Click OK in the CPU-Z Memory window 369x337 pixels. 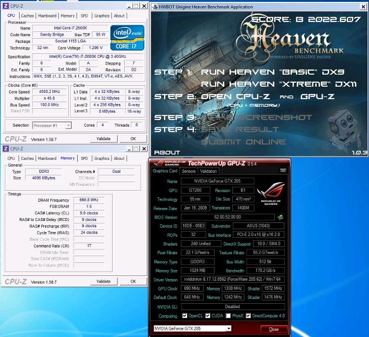point(133,282)
